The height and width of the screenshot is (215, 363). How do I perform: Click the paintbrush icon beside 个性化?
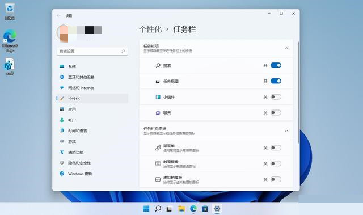pyautogui.click(x=62, y=99)
